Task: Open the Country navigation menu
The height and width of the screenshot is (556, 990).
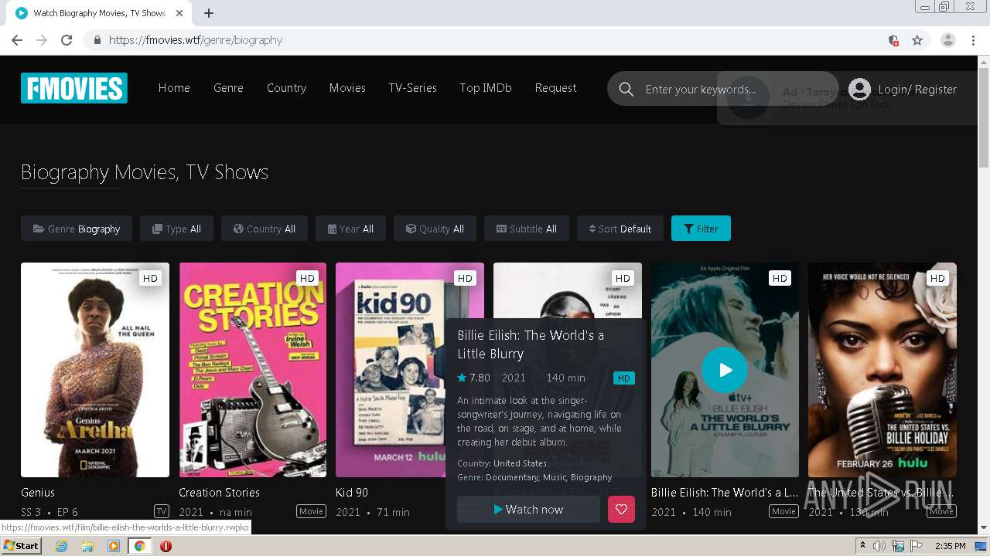Action: tap(286, 88)
